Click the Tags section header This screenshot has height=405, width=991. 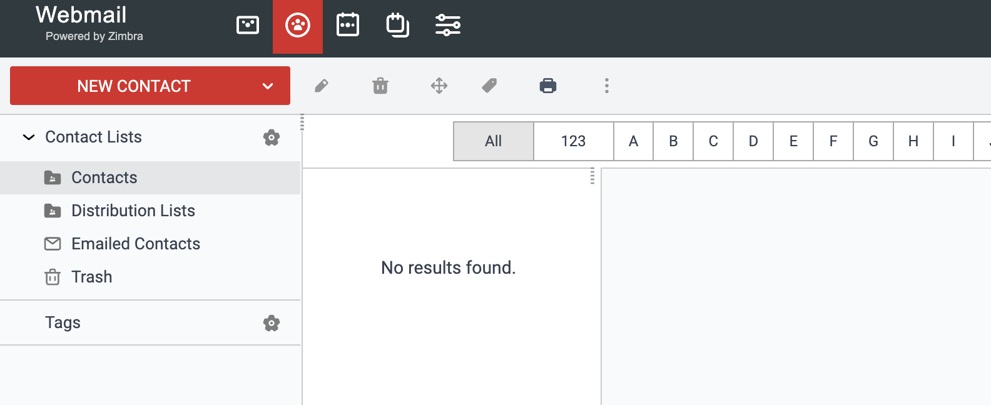pyautogui.click(x=63, y=322)
